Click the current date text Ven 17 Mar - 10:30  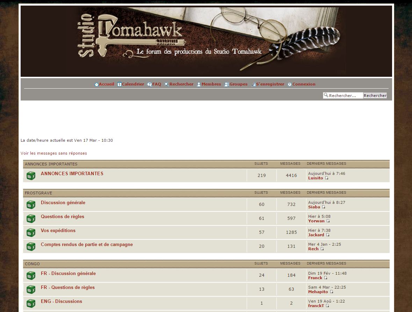[x=93, y=140]
